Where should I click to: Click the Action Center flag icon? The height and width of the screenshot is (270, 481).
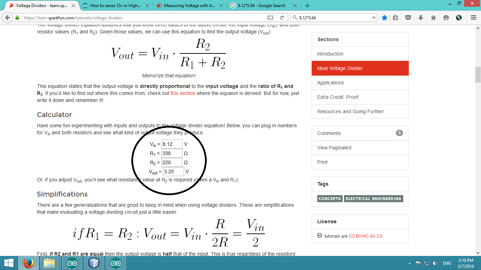[x=418, y=263]
